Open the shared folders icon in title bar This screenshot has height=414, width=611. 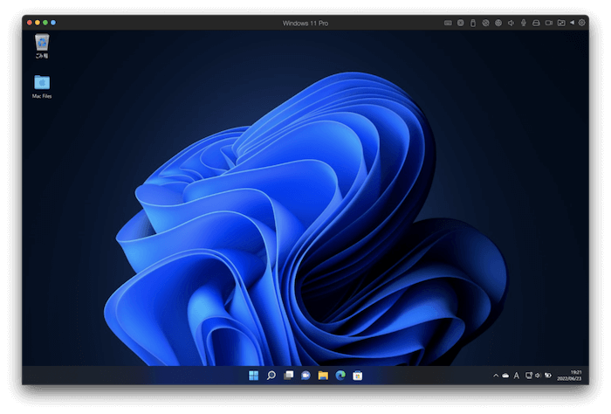561,23
